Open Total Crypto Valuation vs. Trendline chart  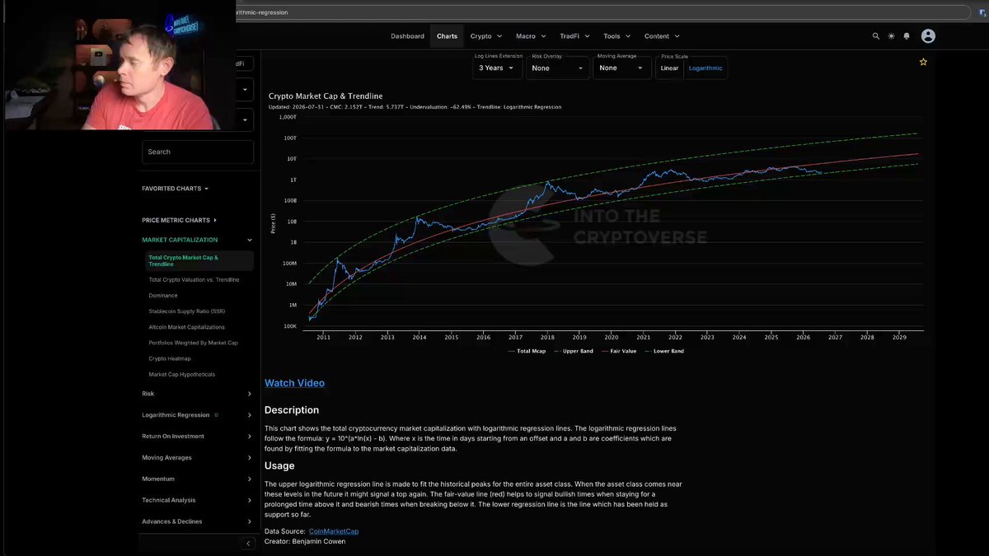[194, 280]
